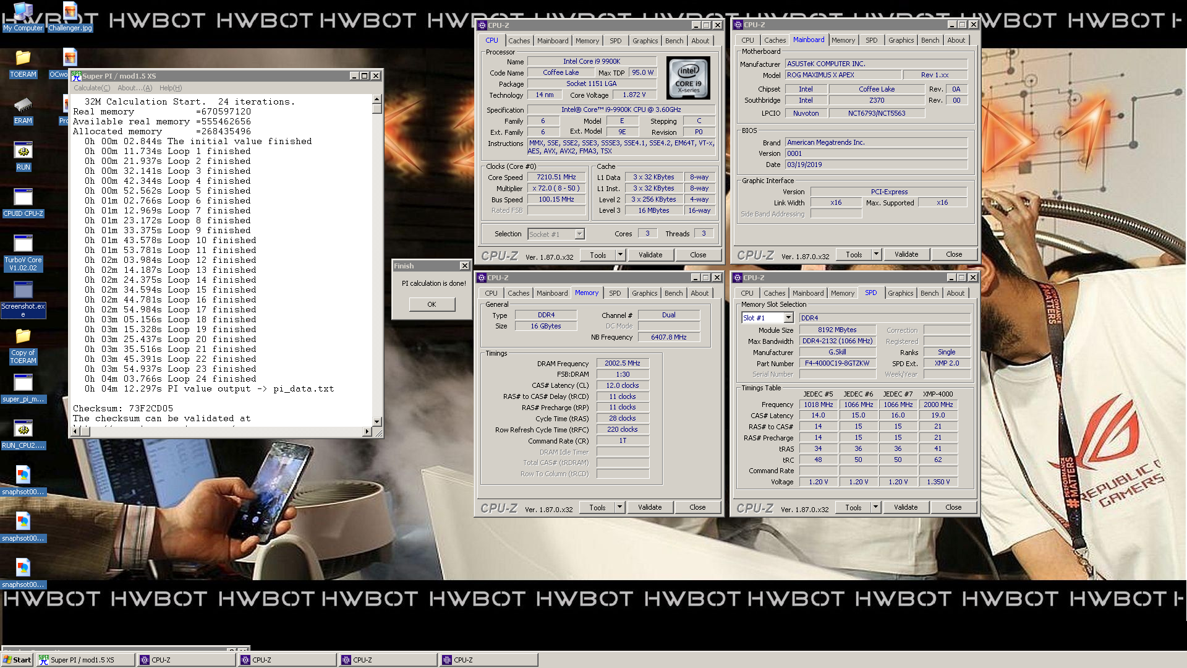This screenshot has width=1187, height=668.
Task: Open second snaphot00 image icon
Action: click(23, 528)
